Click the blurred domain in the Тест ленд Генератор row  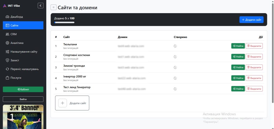132,89
